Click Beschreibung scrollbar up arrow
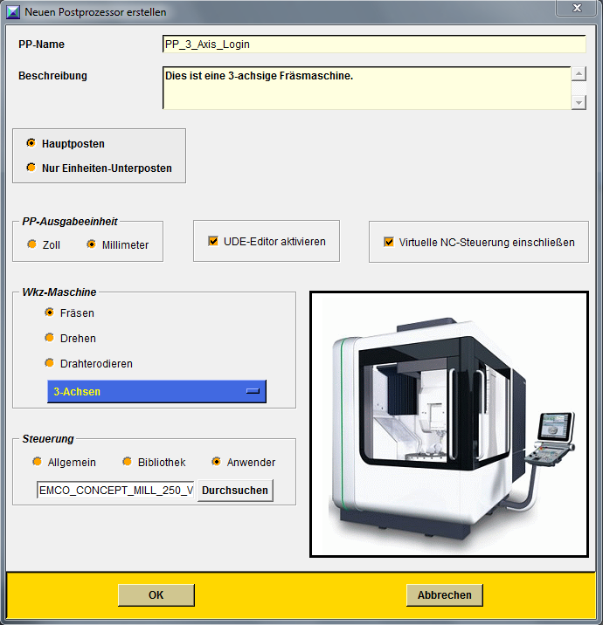This screenshot has height=625, width=603. tap(579, 73)
